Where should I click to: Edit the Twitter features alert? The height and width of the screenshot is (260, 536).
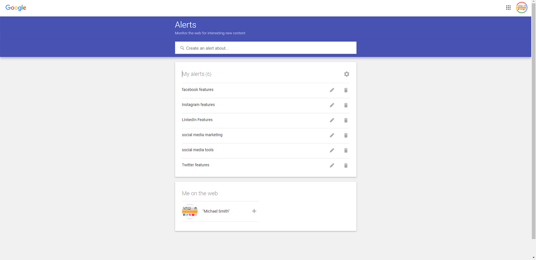point(332,165)
